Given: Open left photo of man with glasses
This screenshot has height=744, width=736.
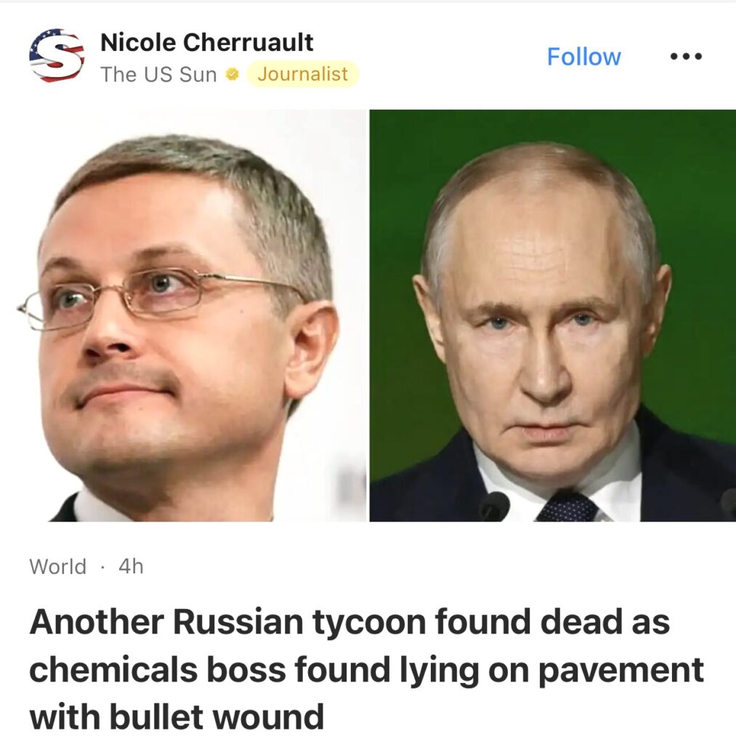Looking at the screenshot, I should tap(184, 315).
